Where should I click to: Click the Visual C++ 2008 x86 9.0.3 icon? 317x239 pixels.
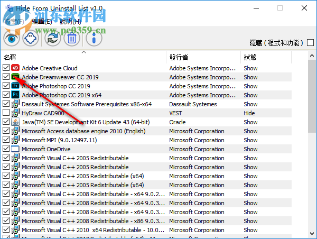tap(15, 221)
